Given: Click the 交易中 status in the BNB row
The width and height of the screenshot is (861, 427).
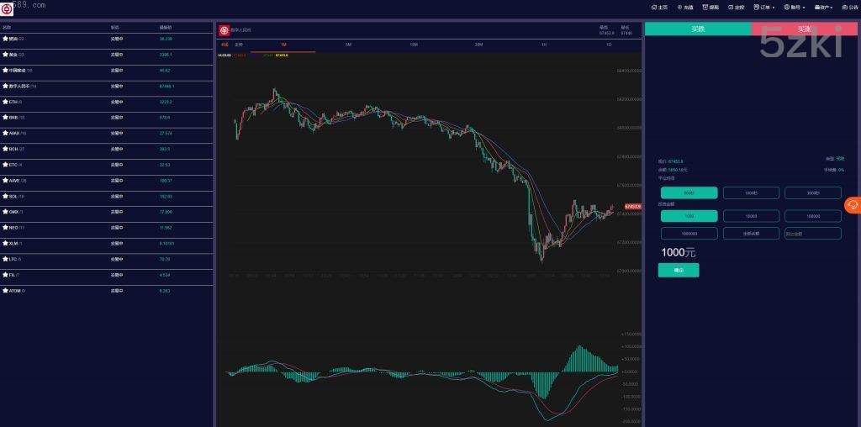Looking at the screenshot, I should (116, 118).
